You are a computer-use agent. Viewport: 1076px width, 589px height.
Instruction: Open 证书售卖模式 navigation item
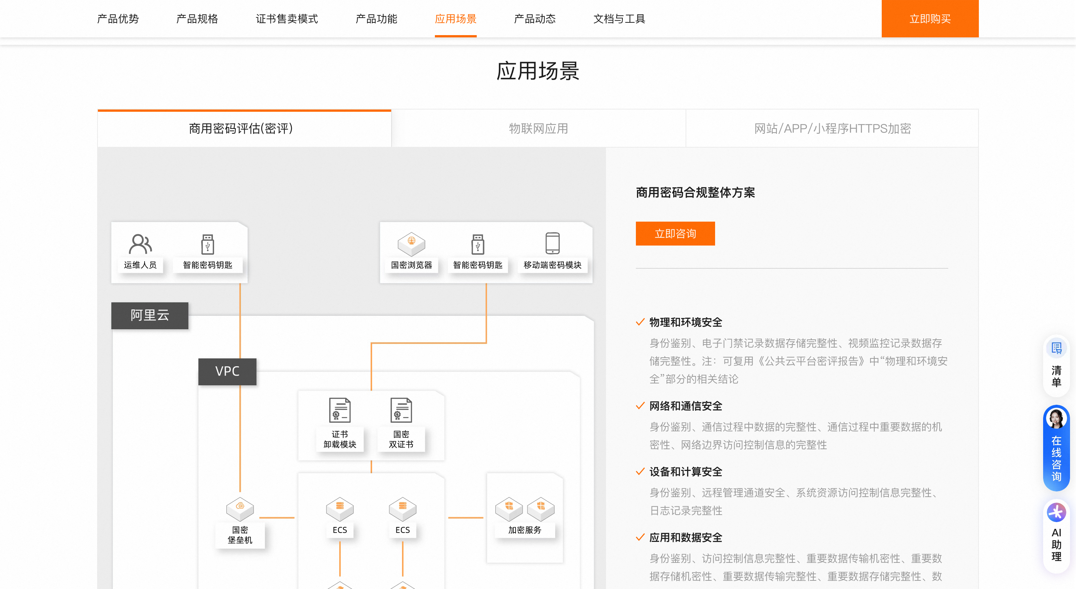click(287, 19)
